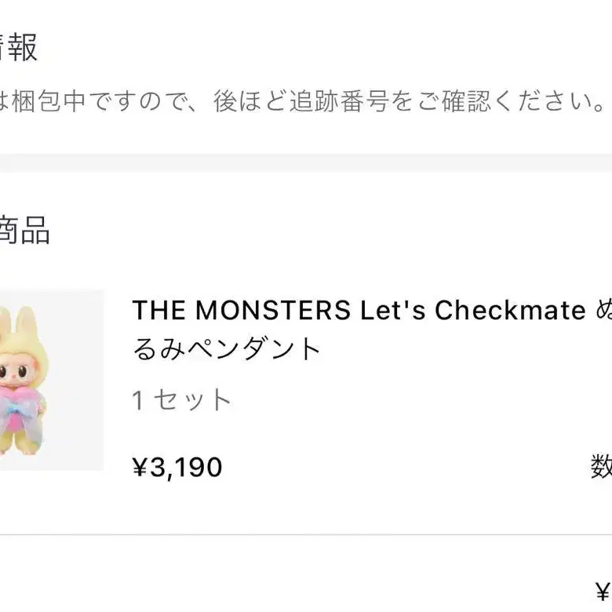Click the pink heart on plush image
612x612 pixels.
click(20, 402)
